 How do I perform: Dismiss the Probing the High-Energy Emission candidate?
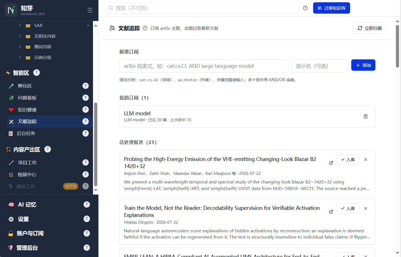point(366,160)
